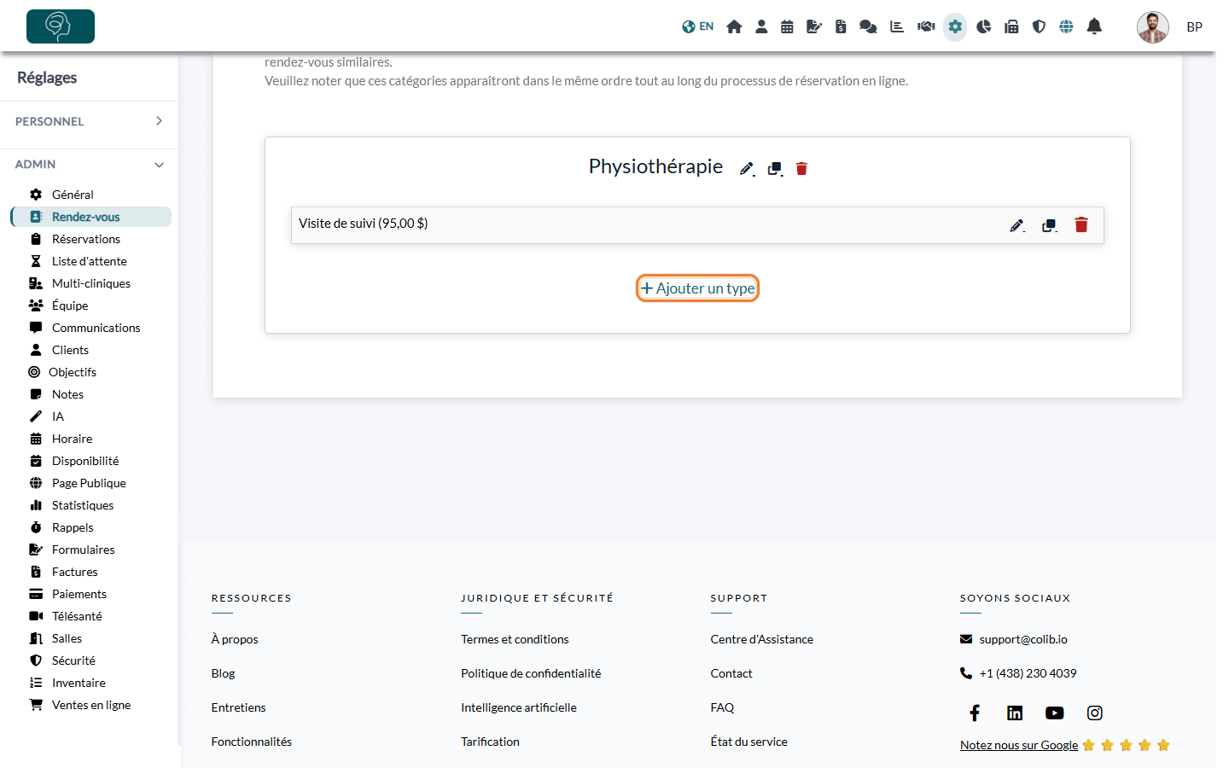
Task: Open the chat bubbles icon in the top bar
Action: click(x=868, y=26)
